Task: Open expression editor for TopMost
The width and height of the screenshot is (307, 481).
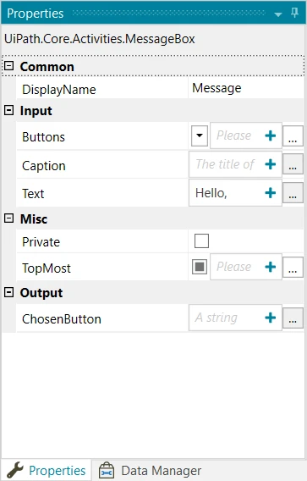Action: click(x=293, y=267)
